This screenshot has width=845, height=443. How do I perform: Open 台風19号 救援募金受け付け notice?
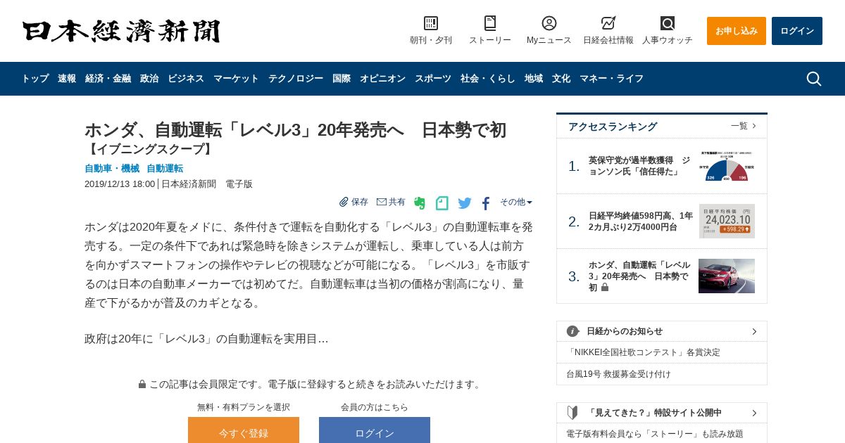[x=618, y=374]
